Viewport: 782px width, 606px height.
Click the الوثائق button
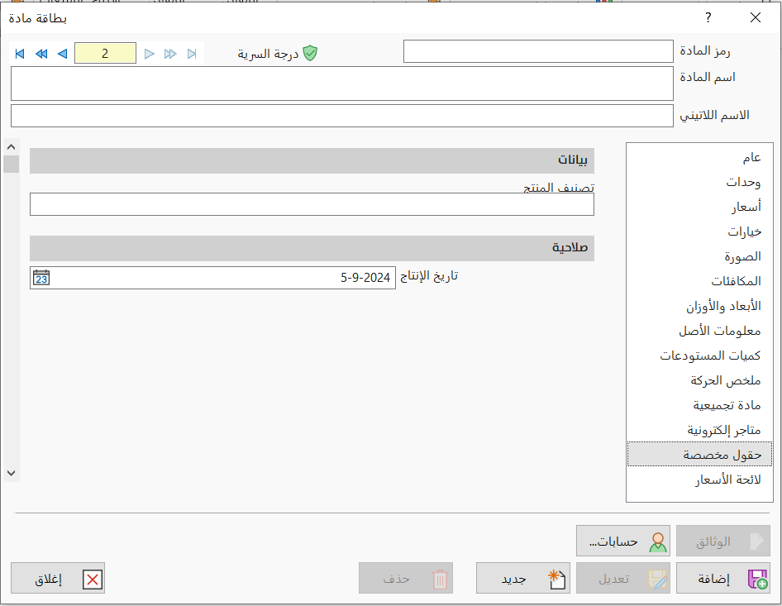click(x=722, y=542)
